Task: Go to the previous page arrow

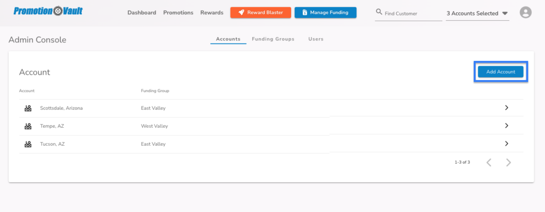Action: (x=489, y=163)
